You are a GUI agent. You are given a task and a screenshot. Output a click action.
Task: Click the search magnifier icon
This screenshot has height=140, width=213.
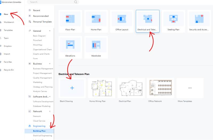[76, 2]
